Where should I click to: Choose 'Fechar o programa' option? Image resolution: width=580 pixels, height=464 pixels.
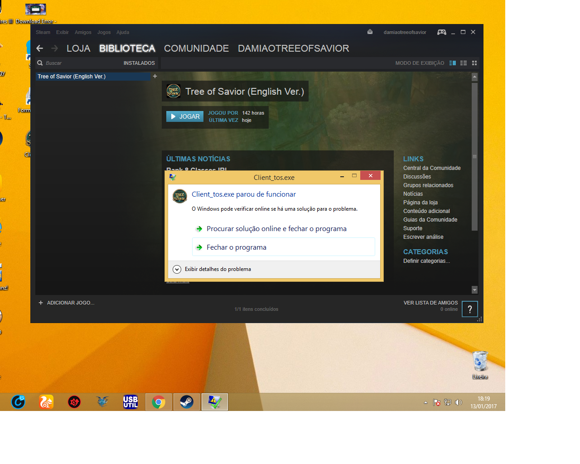pos(237,247)
